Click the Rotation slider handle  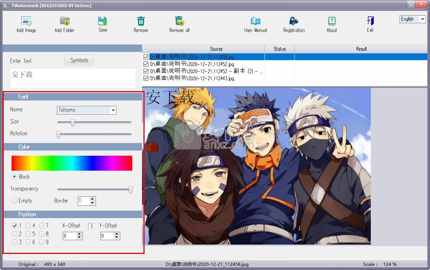click(58, 134)
